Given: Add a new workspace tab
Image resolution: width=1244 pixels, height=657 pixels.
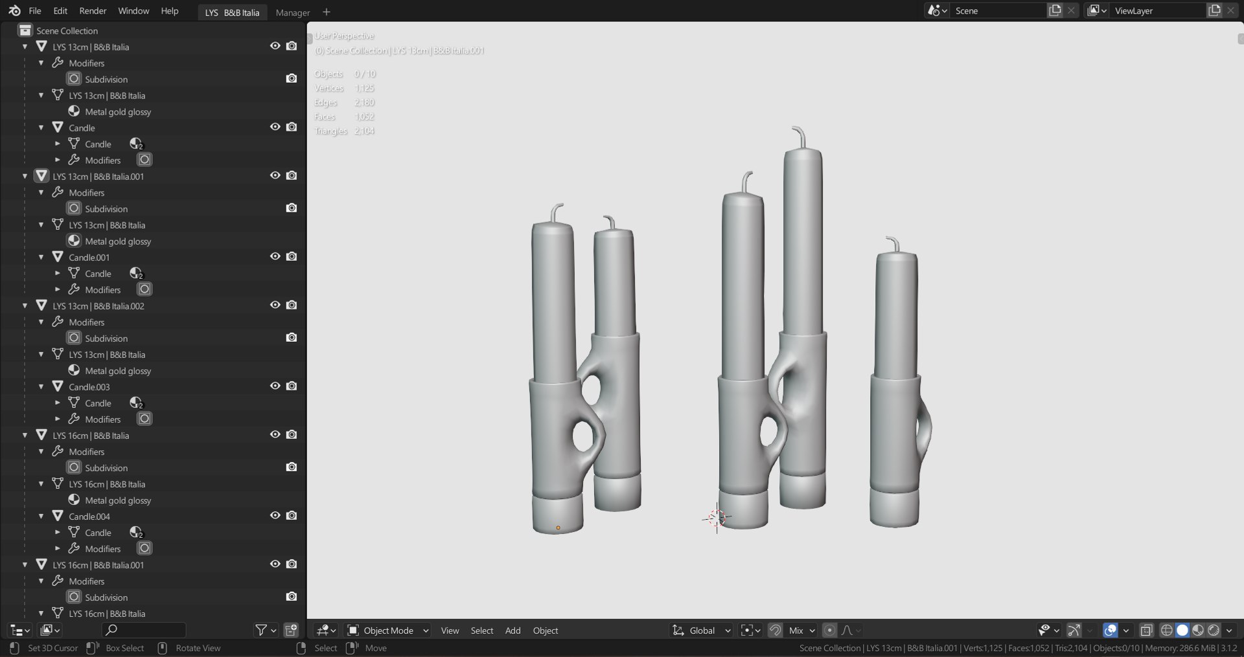Looking at the screenshot, I should [x=327, y=12].
